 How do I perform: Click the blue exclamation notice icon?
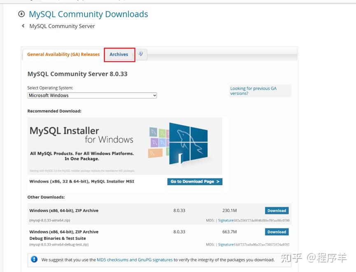pyautogui.click(x=34, y=259)
